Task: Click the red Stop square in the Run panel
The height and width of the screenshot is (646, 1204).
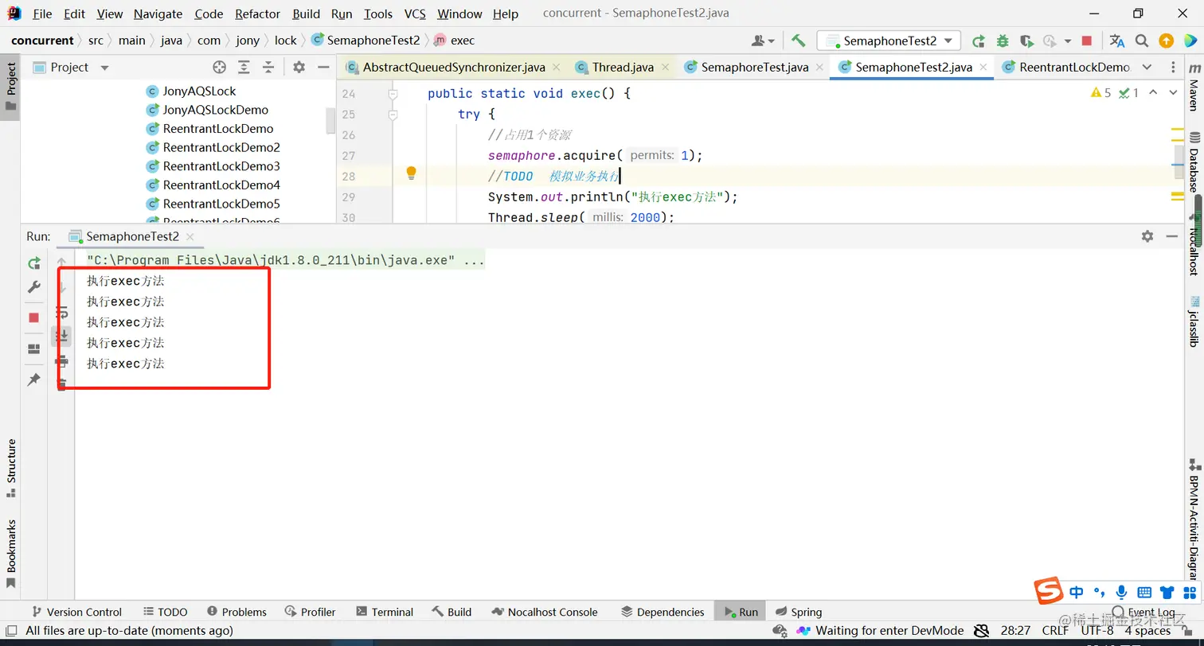Action: tap(33, 317)
